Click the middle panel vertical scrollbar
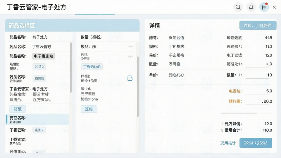 (x=138, y=86)
